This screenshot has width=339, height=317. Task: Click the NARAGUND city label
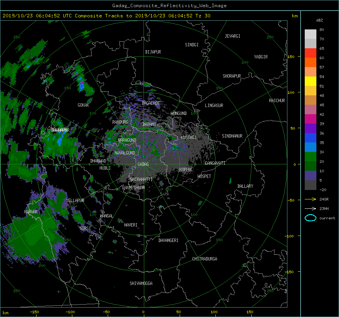127,140
